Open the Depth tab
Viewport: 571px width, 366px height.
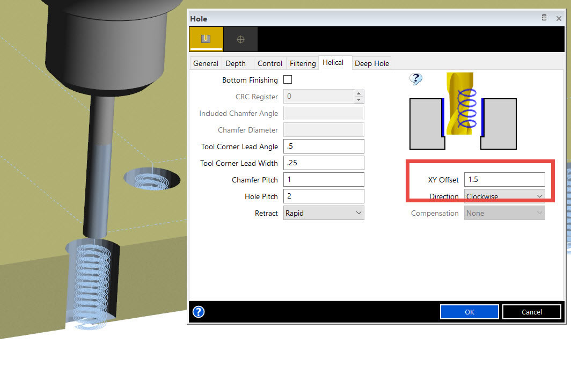pyautogui.click(x=236, y=63)
